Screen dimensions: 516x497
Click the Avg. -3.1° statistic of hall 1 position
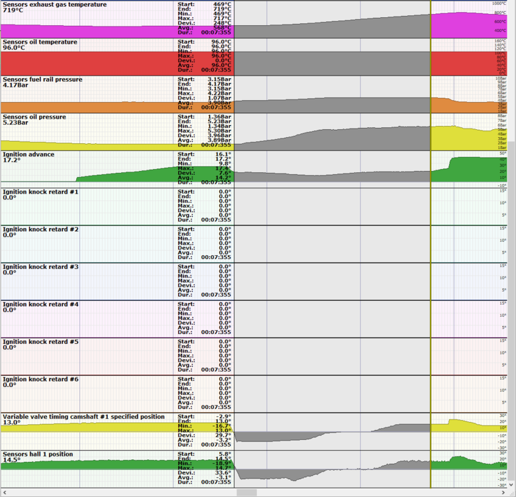[x=205, y=478]
